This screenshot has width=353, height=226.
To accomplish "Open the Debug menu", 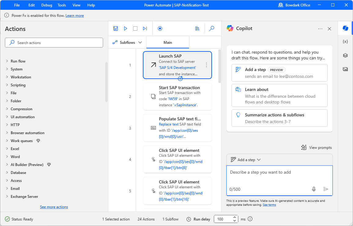I will 46,5.
